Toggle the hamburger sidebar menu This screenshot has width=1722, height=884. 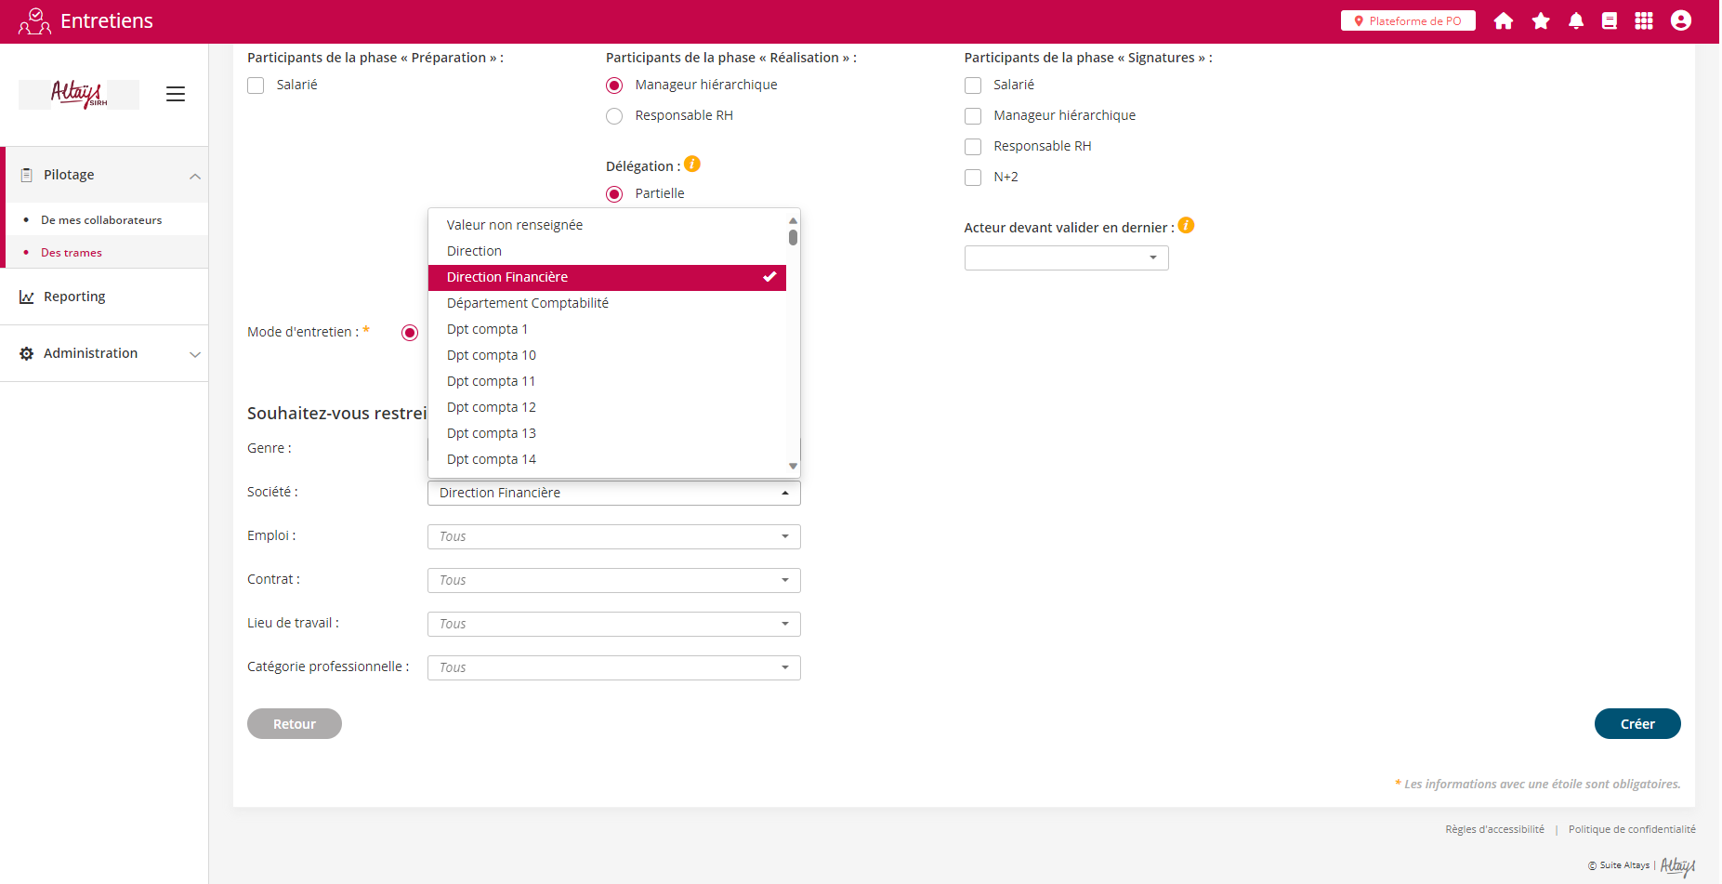176,94
